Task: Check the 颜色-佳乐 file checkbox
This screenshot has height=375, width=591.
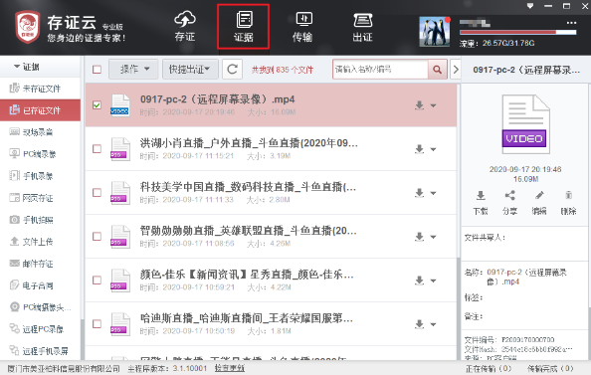Action: [97, 281]
